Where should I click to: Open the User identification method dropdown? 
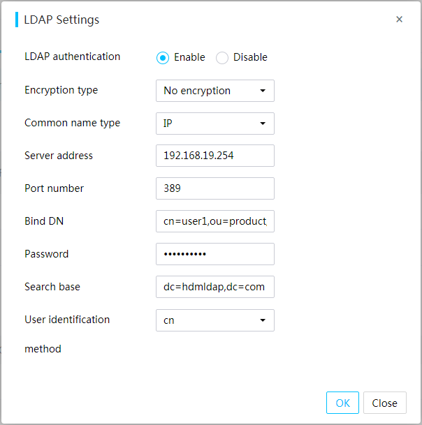click(215, 320)
